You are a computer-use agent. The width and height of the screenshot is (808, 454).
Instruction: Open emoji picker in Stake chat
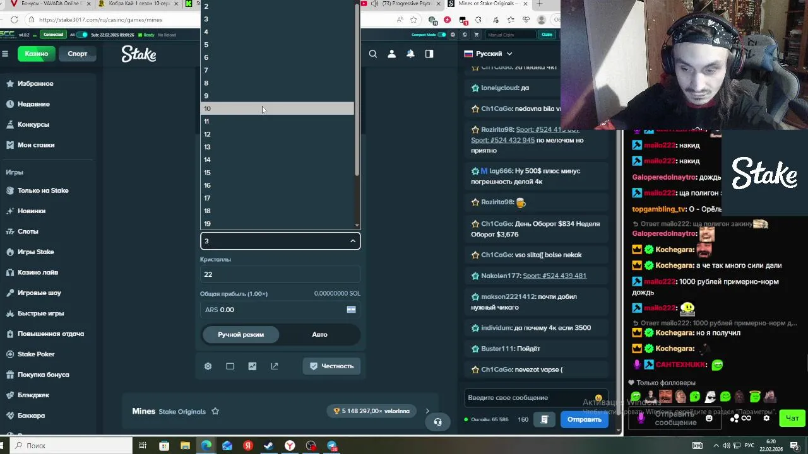coord(598,398)
